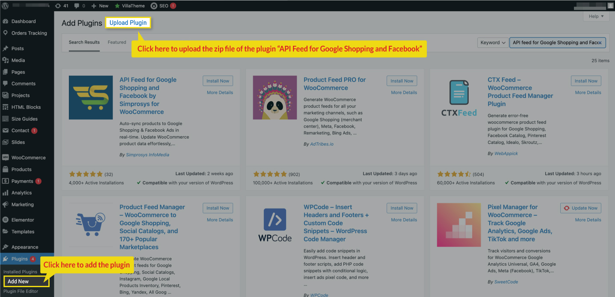615x297 pixels.
Task: Install WPCode plugin
Action: tap(402, 208)
